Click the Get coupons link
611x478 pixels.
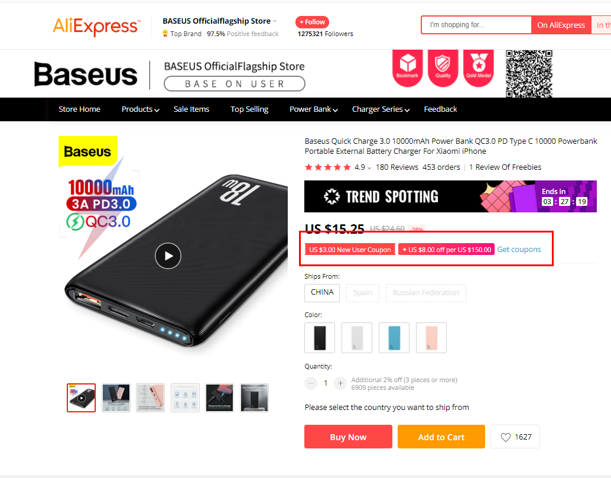pyautogui.click(x=519, y=249)
